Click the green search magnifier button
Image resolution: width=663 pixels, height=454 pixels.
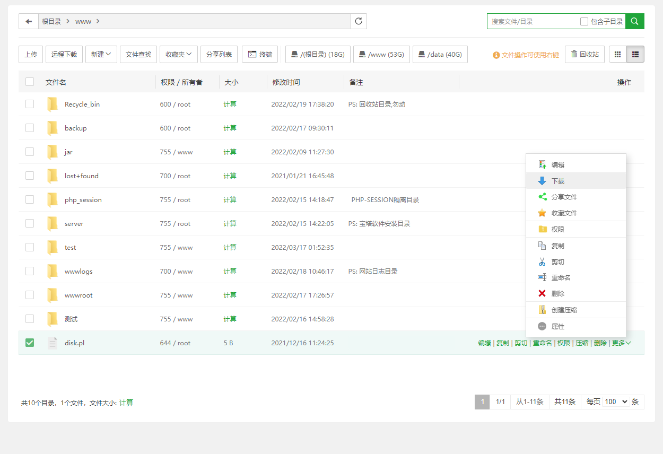635,21
